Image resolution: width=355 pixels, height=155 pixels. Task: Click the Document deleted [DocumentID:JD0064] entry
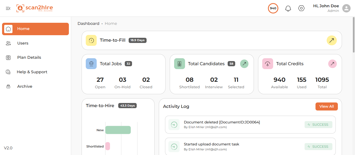250,124
